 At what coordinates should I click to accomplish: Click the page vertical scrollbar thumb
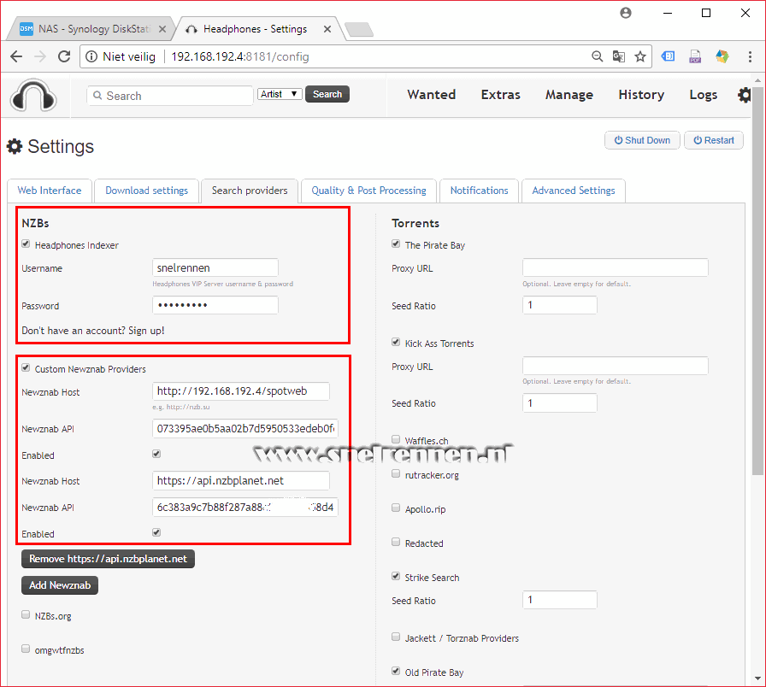(757, 281)
